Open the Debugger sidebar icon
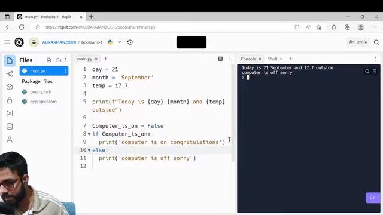Viewport: 383px width, 215px height. 10,113
